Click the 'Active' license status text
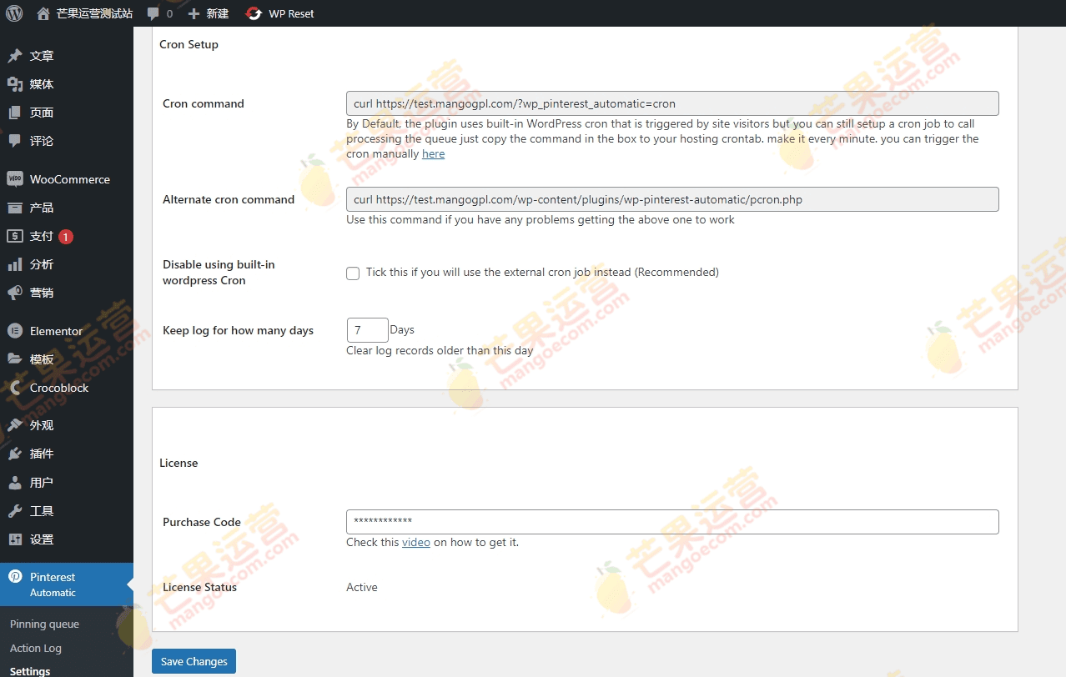The width and height of the screenshot is (1066, 677). tap(362, 588)
